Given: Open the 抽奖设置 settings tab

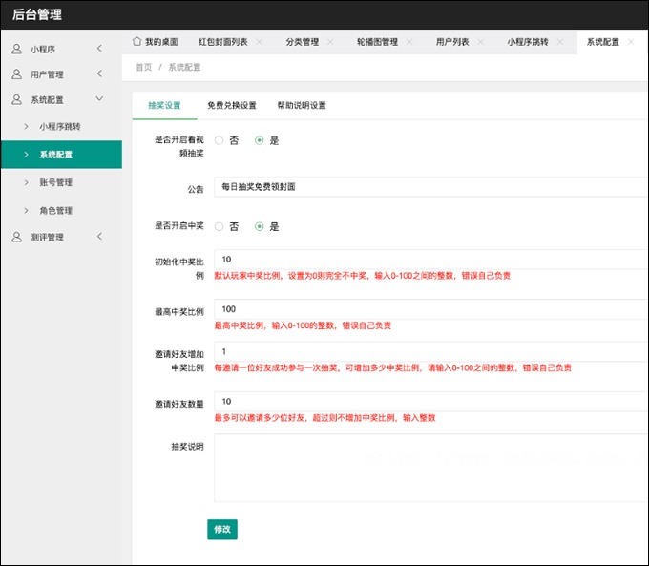Looking at the screenshot, I should point(164,105).
